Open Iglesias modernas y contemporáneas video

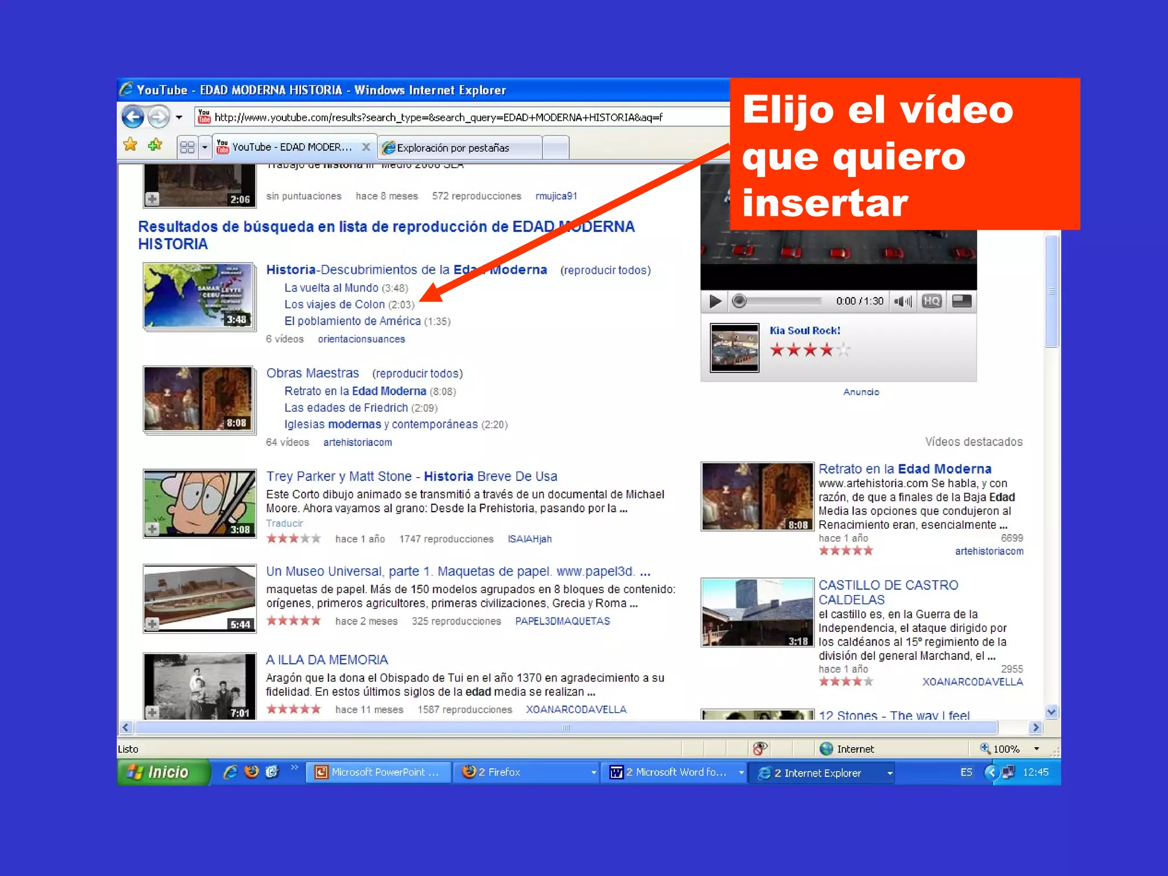(381, 424)
